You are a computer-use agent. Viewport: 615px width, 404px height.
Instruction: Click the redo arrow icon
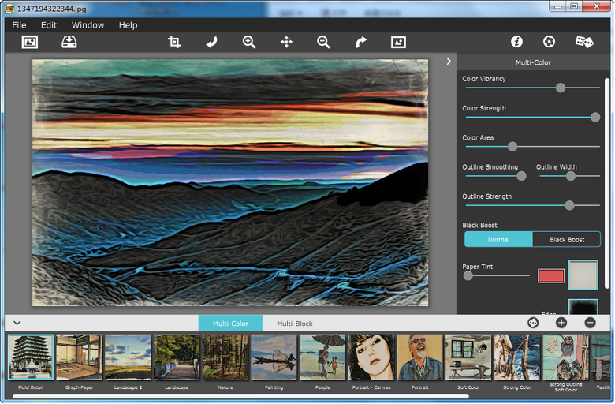click(x=361, y=43)
